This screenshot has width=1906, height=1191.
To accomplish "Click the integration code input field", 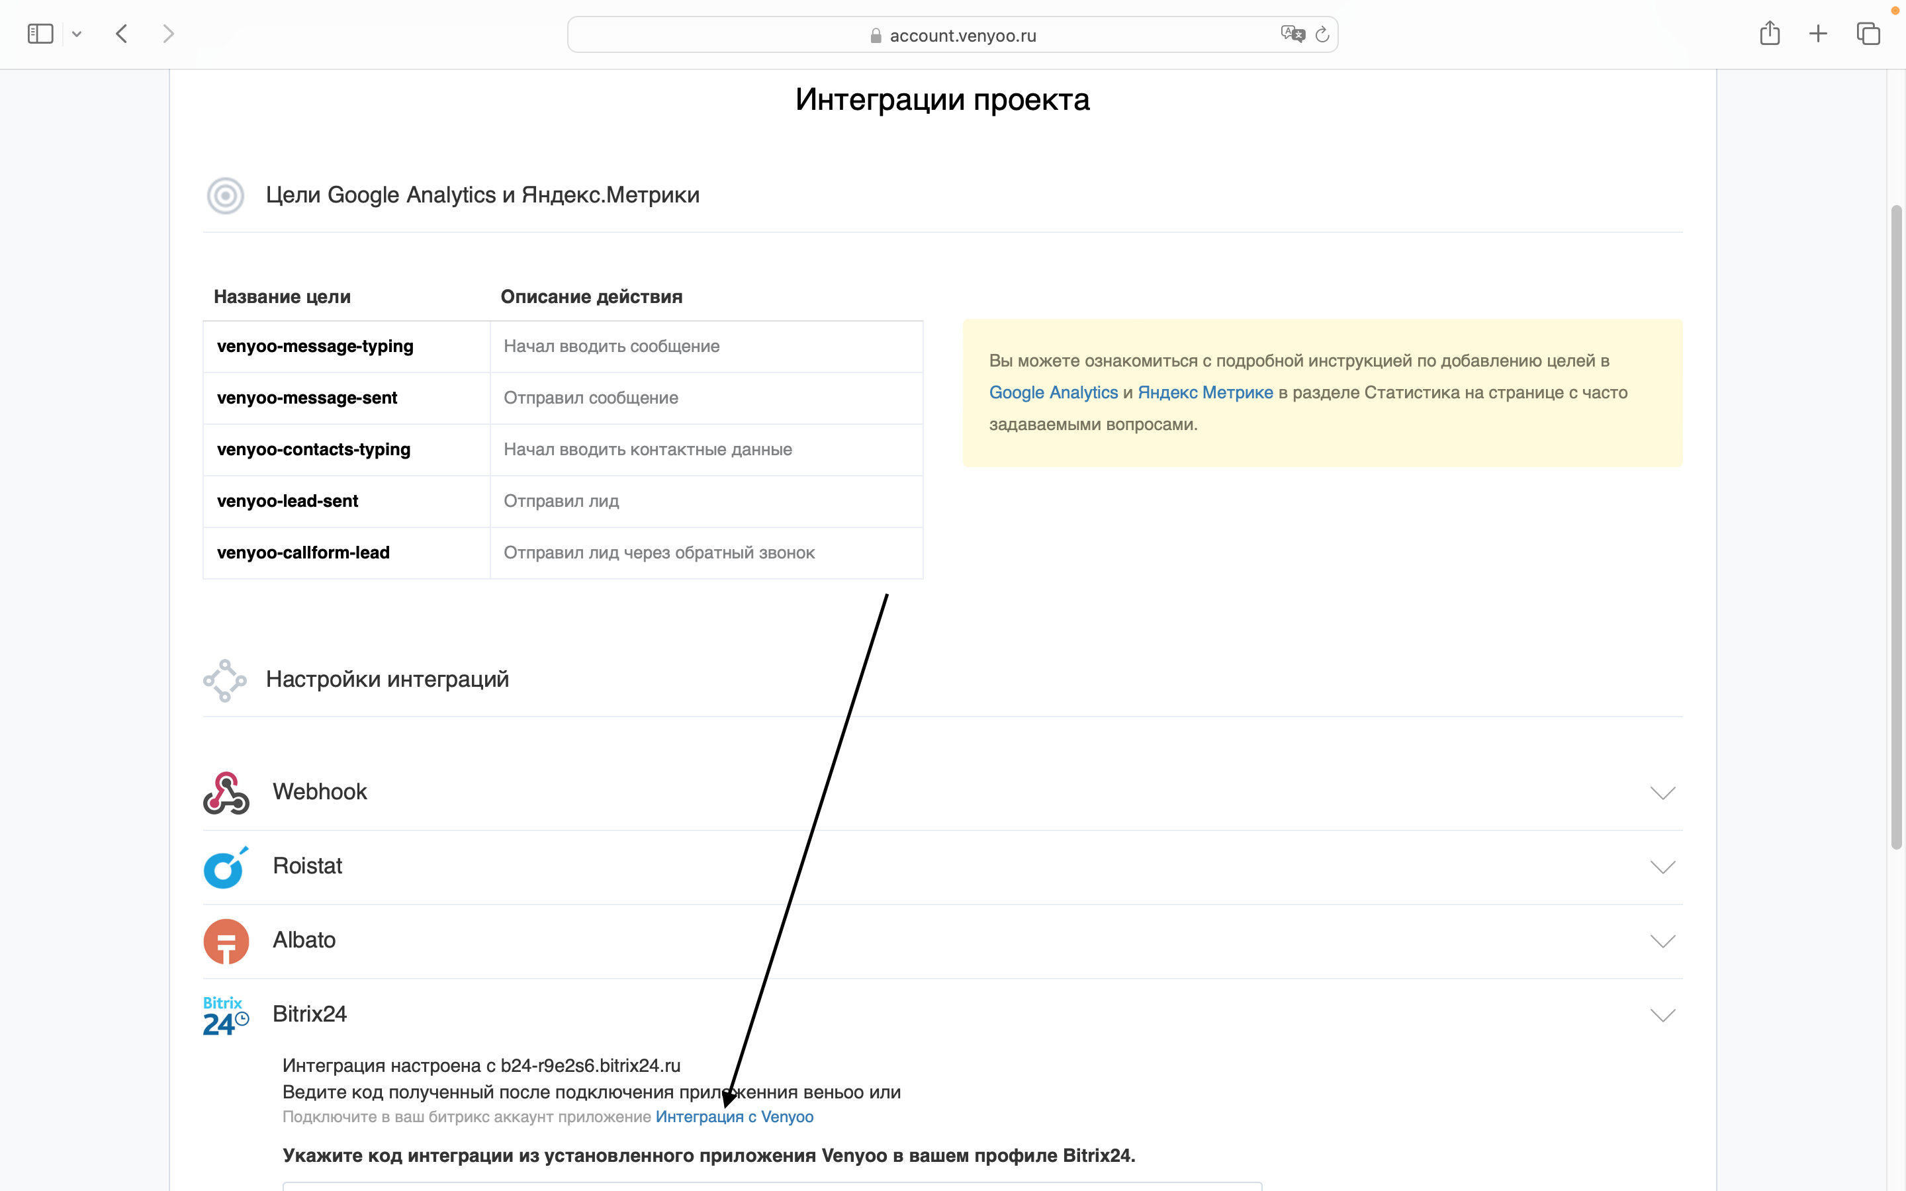I will click(772, 1188).
